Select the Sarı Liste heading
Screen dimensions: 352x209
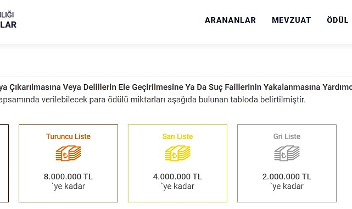177,136
